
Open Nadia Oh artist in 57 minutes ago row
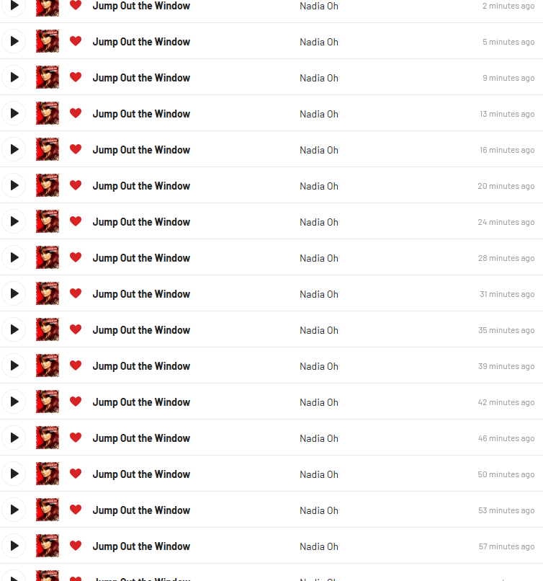[x=319, y=546]
